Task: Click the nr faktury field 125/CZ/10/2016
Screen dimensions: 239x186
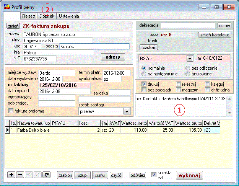Action: [x=64, y=85]
